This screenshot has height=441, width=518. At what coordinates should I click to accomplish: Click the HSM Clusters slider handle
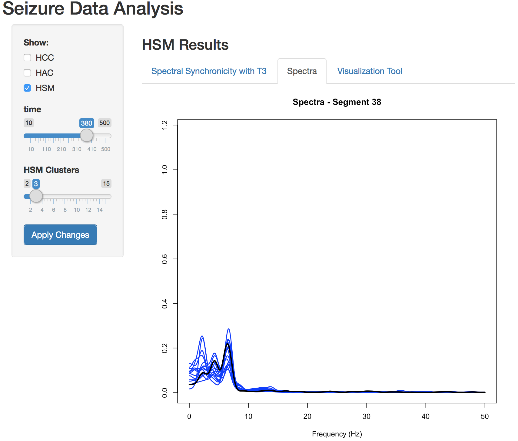36,196
